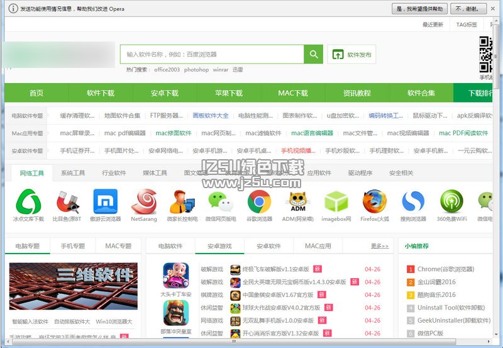Open the imagebox green cube icon

[336, 201]
